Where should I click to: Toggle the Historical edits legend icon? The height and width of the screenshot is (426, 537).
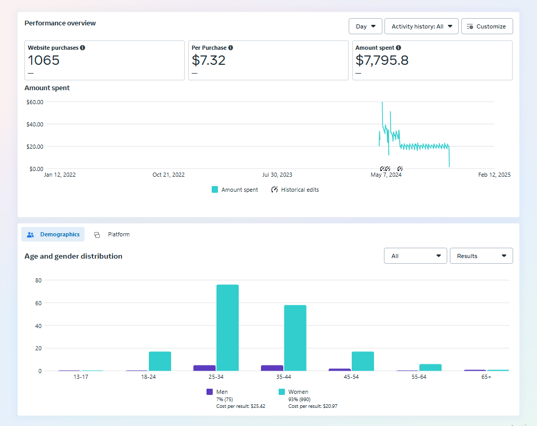pos(274,190)
